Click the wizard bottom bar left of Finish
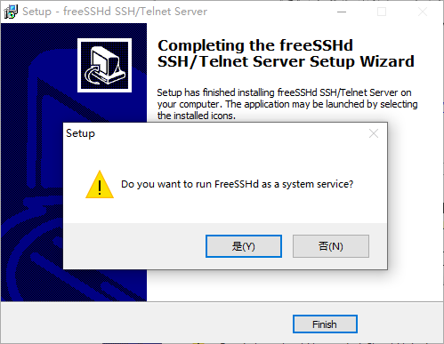444x344 pixels. pyautogui.click(x=147, y=323)
